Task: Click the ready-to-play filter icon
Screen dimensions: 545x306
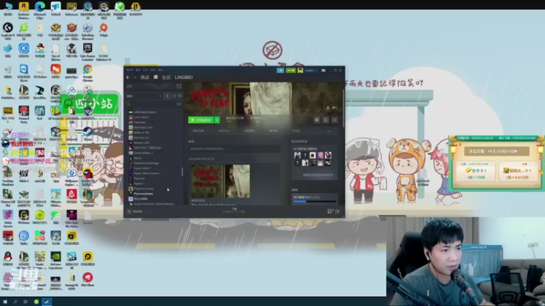Action: click(x=180, y=96)
